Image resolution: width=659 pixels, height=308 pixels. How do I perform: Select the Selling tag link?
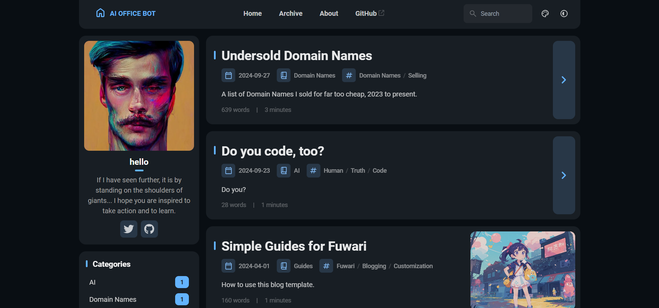coord(417,76)
